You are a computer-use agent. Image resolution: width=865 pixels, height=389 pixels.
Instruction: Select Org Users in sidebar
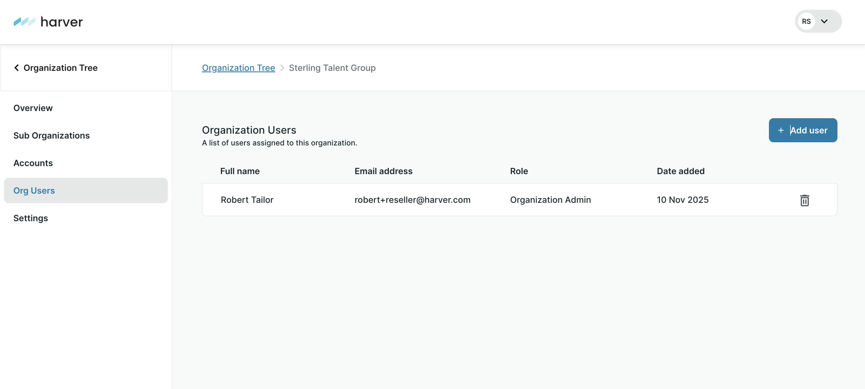(34, 190)
